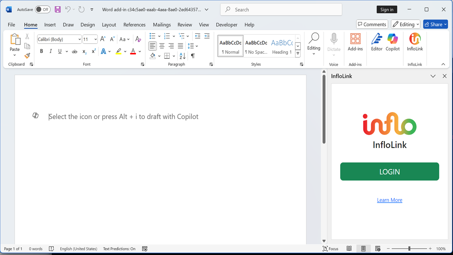Click the vertical scrollbar thumb

[x=324, y=109]
